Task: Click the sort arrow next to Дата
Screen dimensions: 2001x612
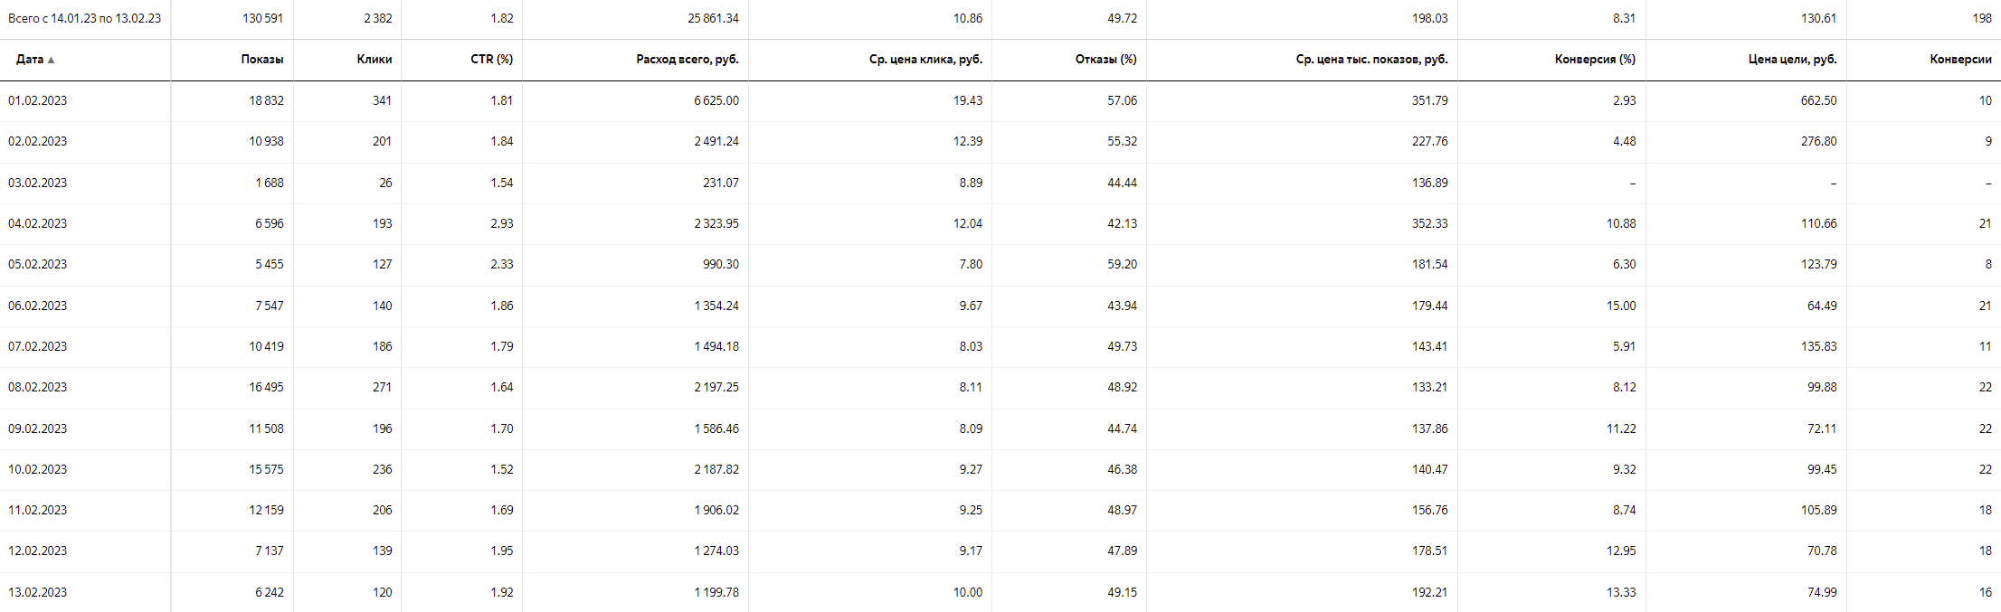Action: (x=52, y=60)
